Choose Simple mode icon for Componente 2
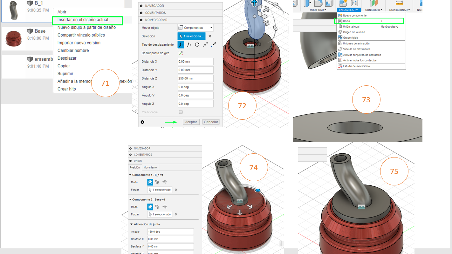The height and width of the screenshot is (254, 452). point(150,207)
